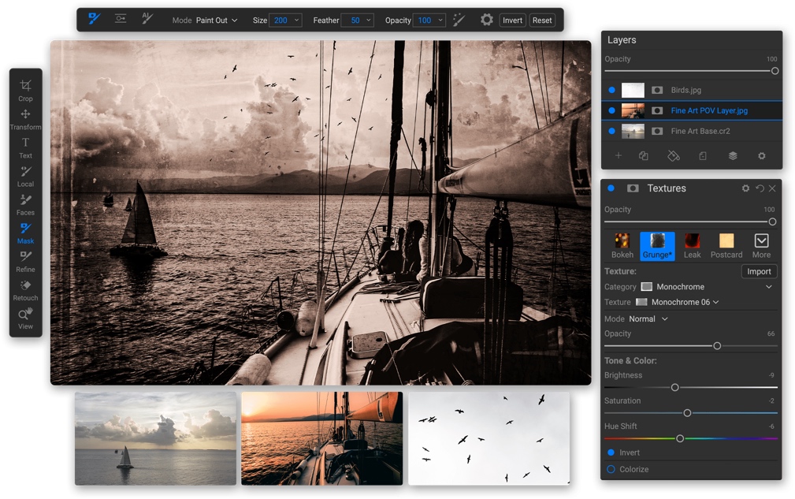Select the Bokeh texture tab
Image resolution: width=795 pixels, height=499 pixels.
click(x=622, y=245)
